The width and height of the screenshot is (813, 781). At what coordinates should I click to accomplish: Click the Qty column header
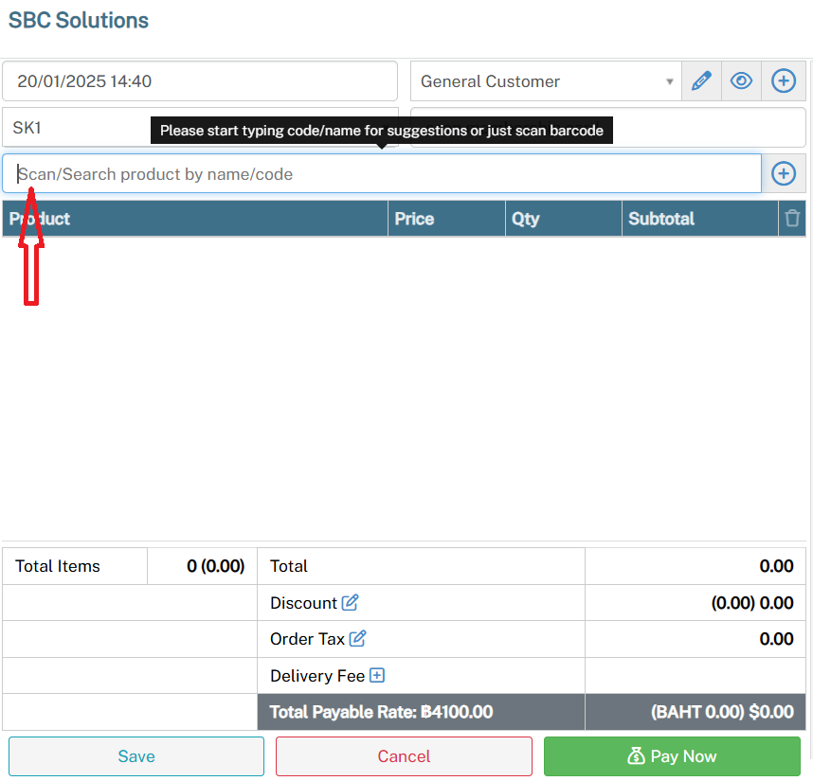(526, 219)
